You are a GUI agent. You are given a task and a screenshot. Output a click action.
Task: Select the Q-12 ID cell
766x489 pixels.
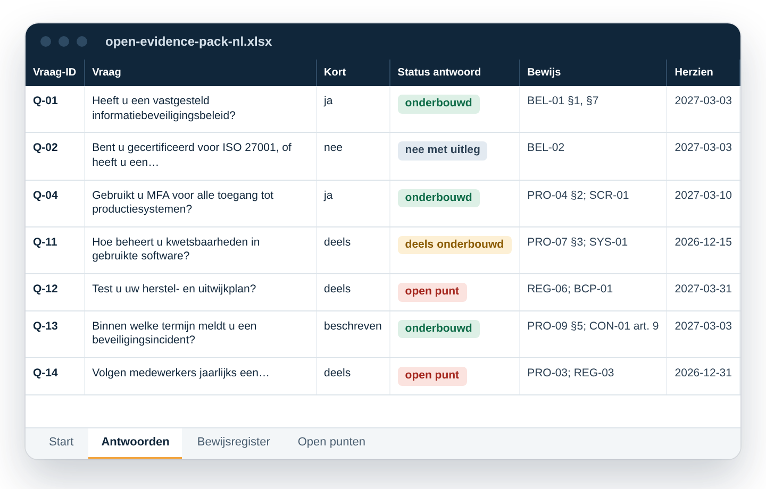click(x=55, y=292)
